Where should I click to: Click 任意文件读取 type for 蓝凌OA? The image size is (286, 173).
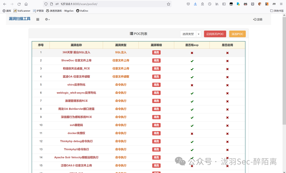click(121, 77)
